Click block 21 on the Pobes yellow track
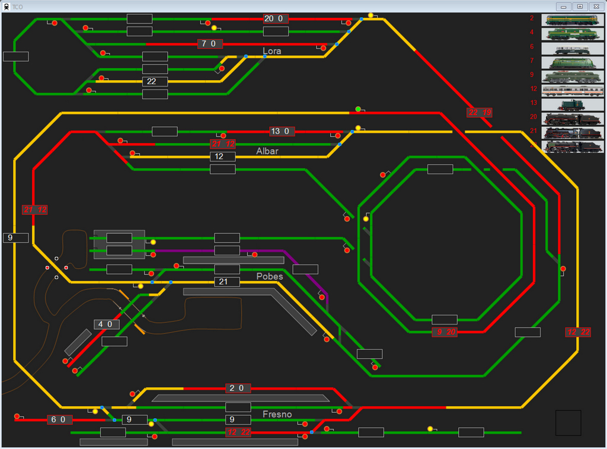 pyautogui.click(x=226, y=282)
